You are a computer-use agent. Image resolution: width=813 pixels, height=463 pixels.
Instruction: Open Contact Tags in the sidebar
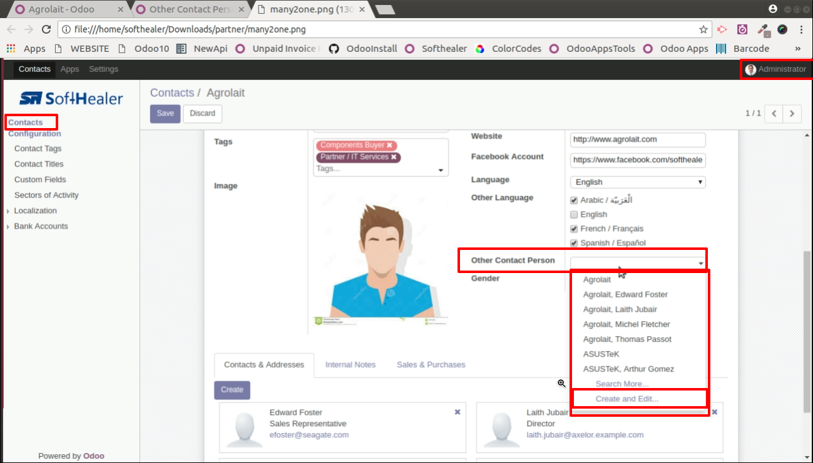38,149
